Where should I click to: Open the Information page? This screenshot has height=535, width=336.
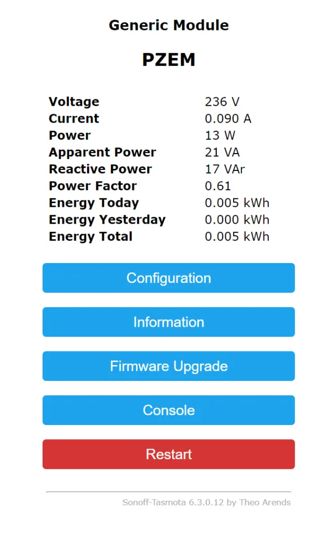click(168, 322)
